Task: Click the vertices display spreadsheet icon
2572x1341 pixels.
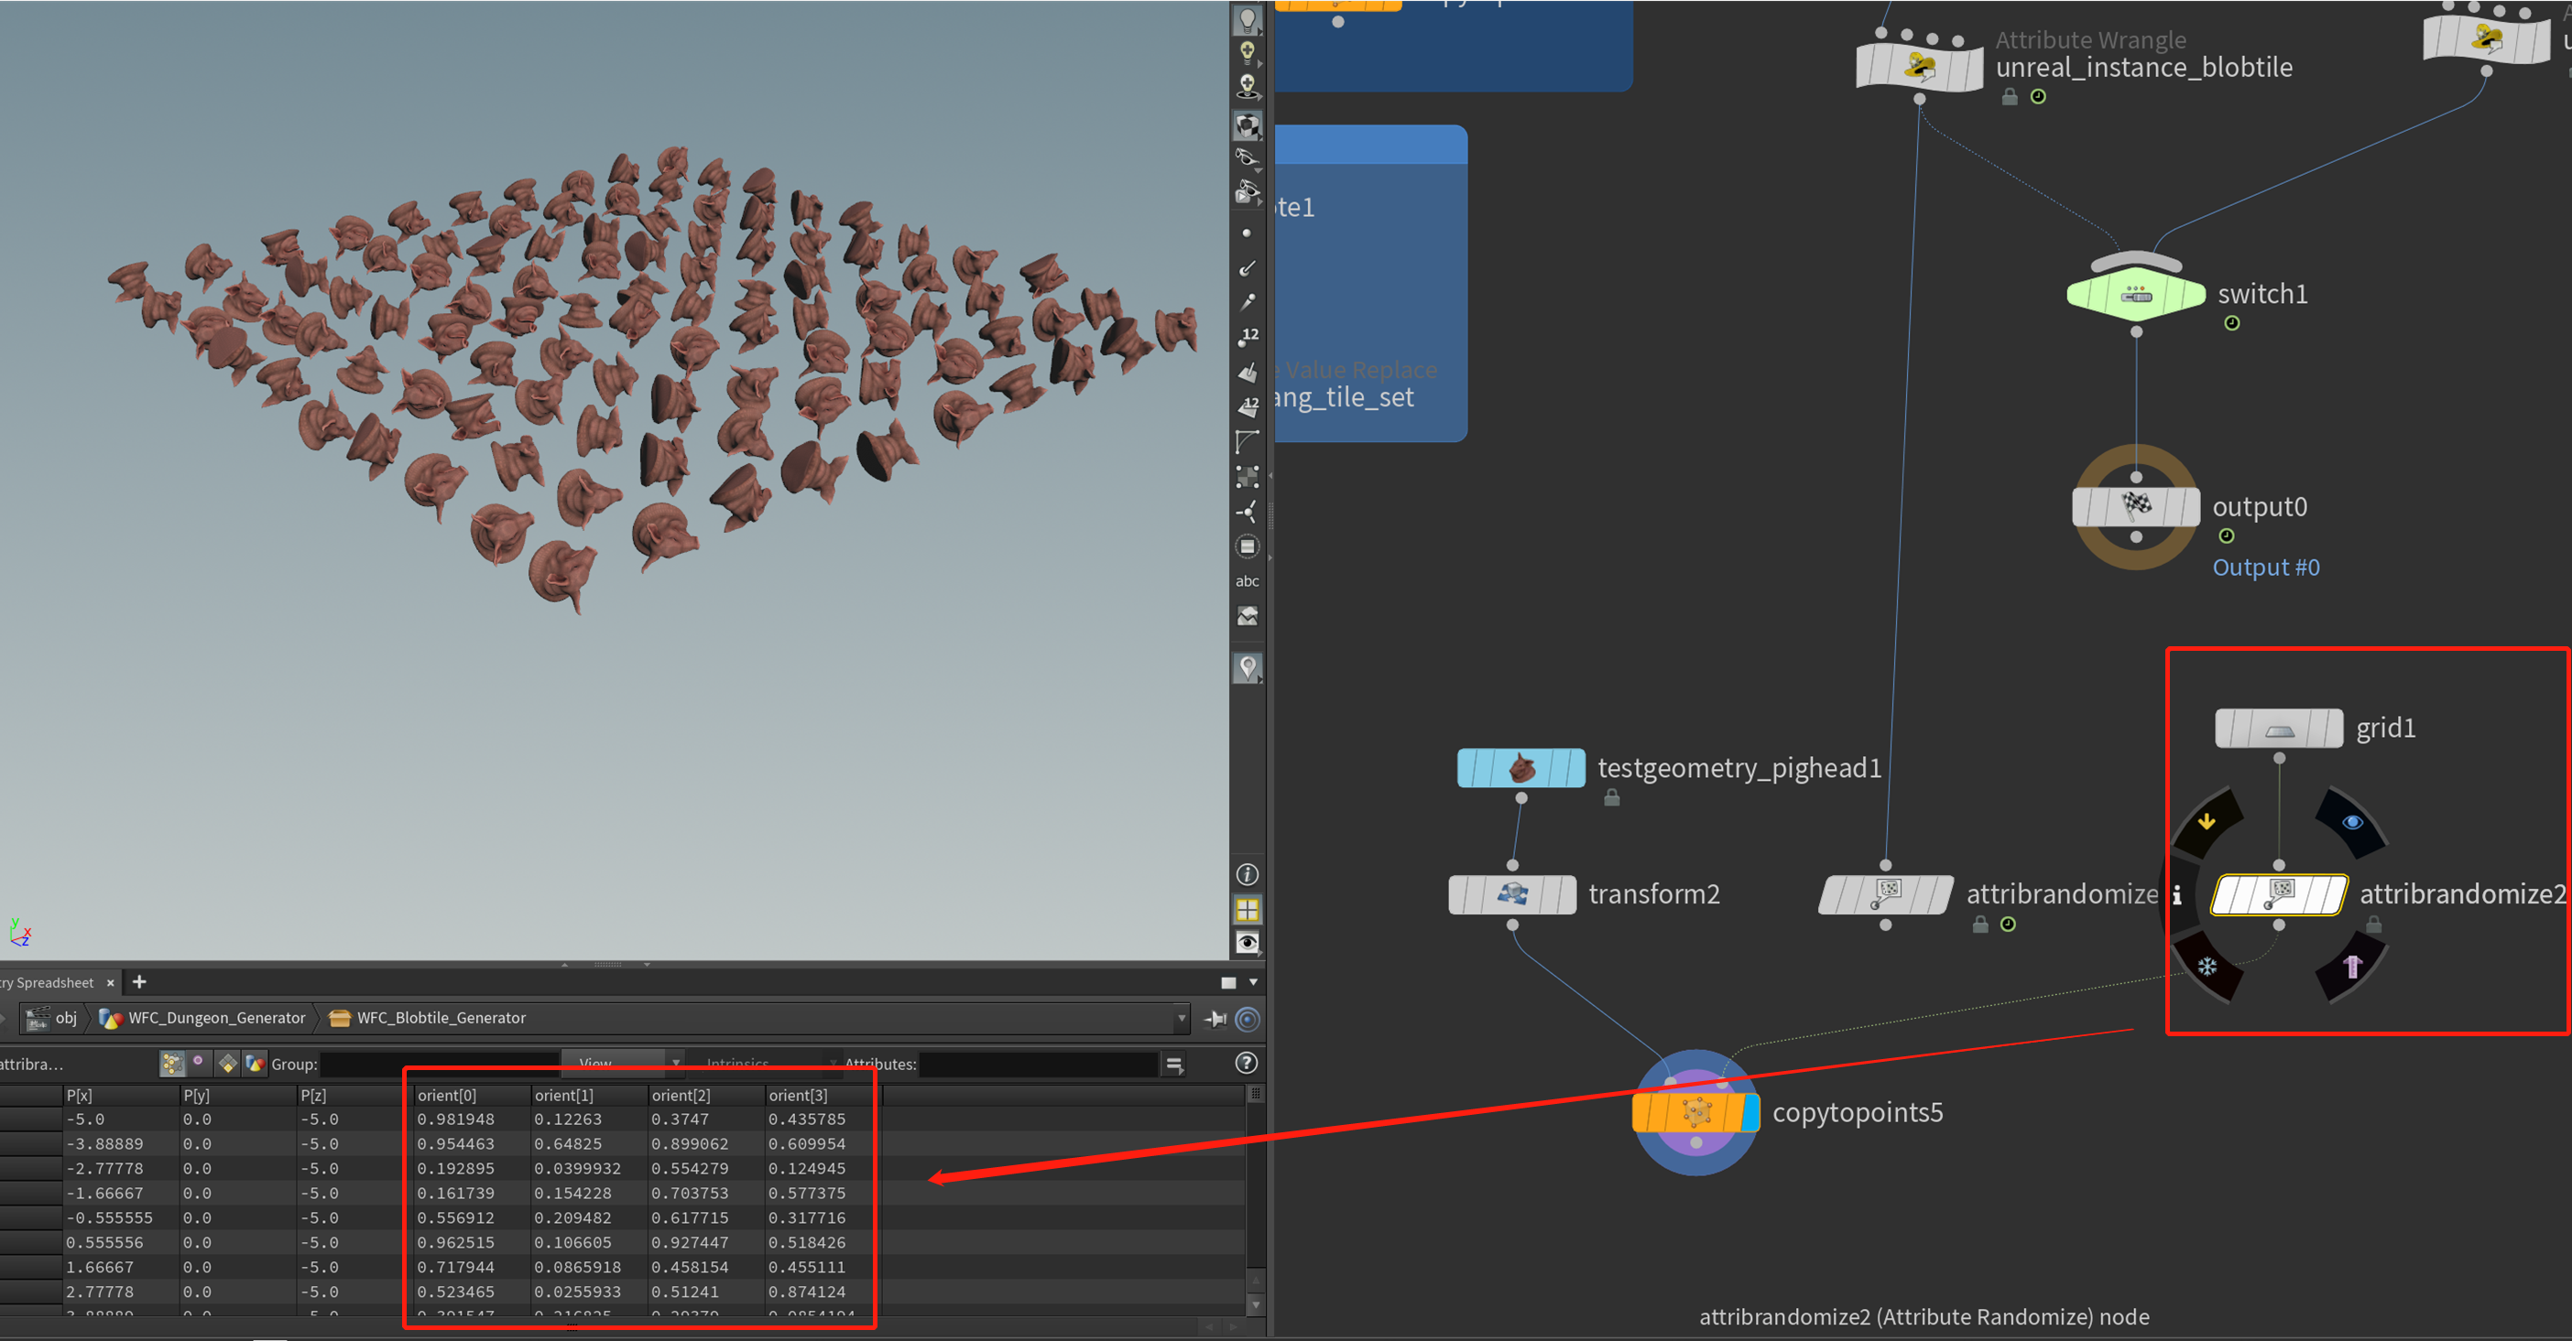Action: tap(199, 1064)
